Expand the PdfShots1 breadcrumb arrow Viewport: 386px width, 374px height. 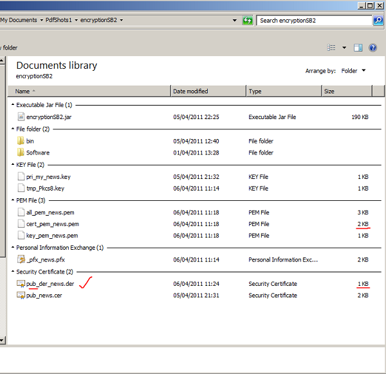click(x=76, y=20)
